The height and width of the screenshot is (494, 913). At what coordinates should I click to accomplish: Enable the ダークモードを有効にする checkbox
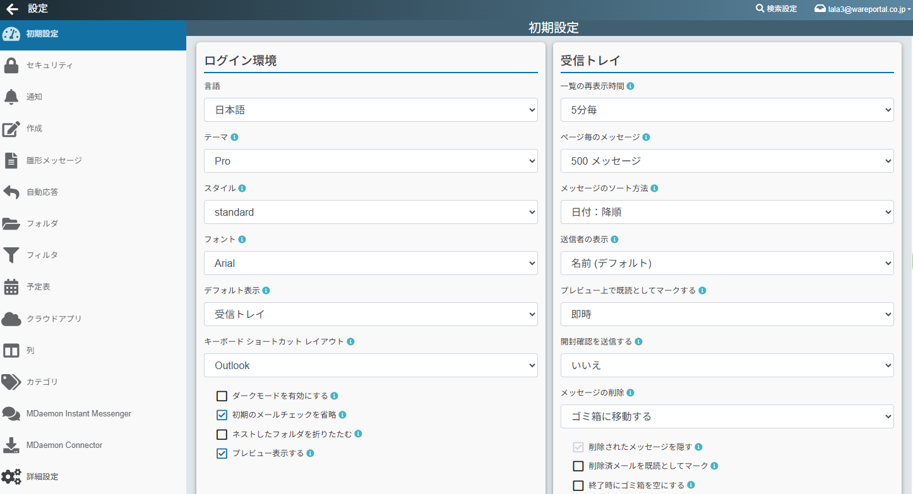[x=222, y=396]
